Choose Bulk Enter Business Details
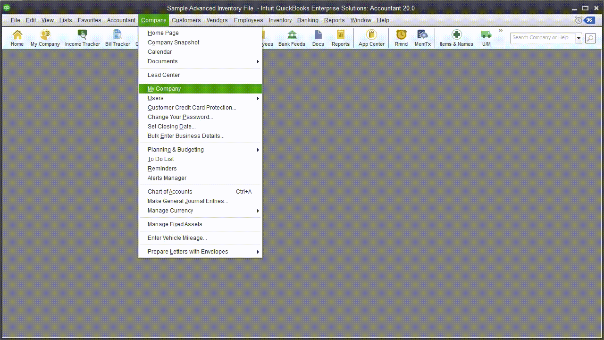This screenshot has height=340, width=604. tap(200, 136)
